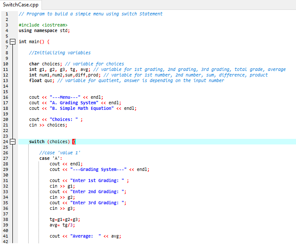Click the "switch (choices)" statement

(x=50, y=141)
